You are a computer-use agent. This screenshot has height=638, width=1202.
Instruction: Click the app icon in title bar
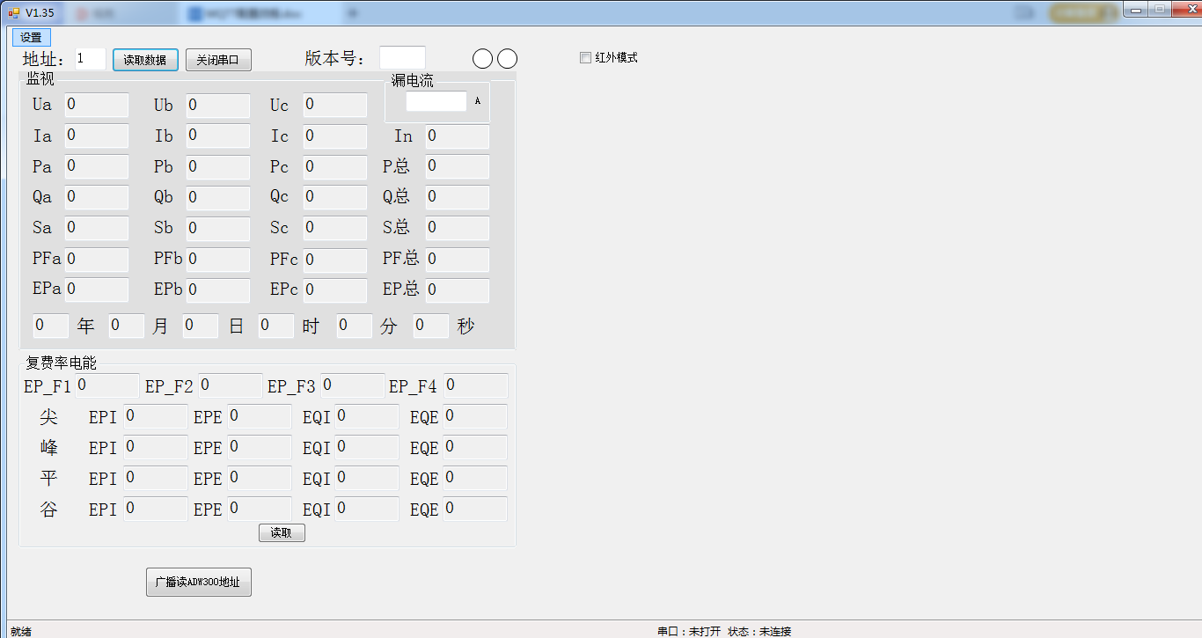(x=13, y=12)
